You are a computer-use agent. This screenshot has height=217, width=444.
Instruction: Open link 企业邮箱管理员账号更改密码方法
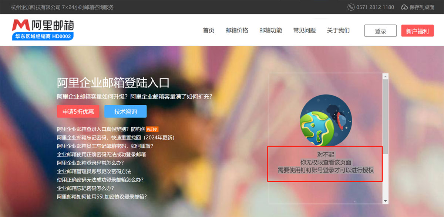point(94,171)
